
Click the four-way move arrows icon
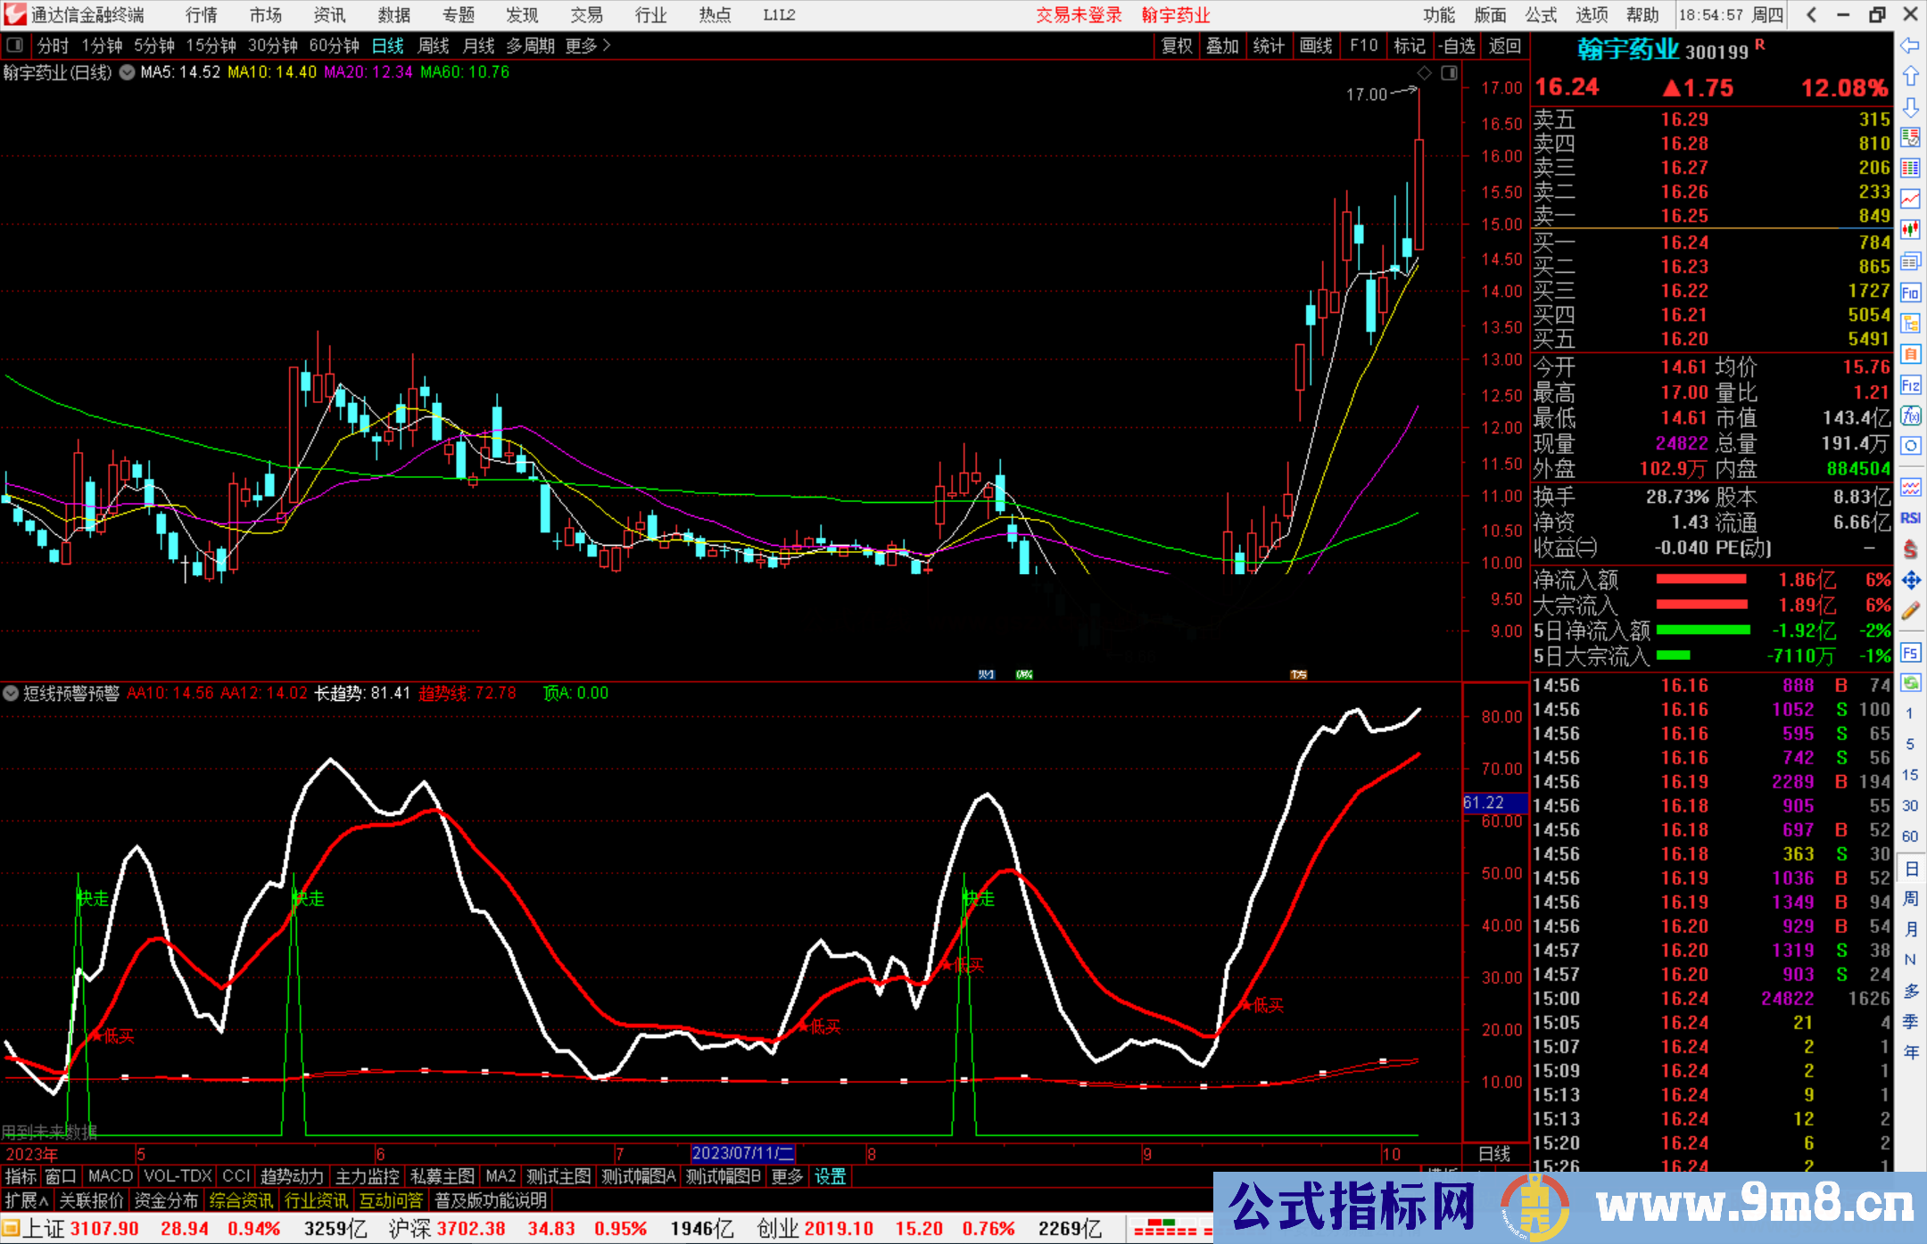click(1910, 581)
